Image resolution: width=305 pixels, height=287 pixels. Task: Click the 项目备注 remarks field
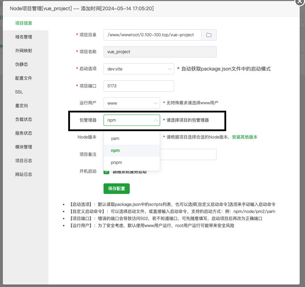(x=188, y=154)
